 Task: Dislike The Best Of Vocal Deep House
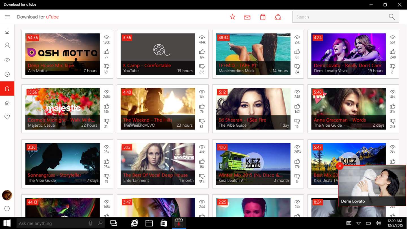click(x=202, y=176)
